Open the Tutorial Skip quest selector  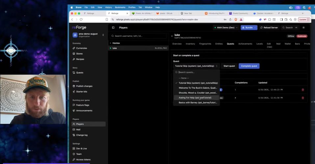pyautogui.click(x=196, y=66)
